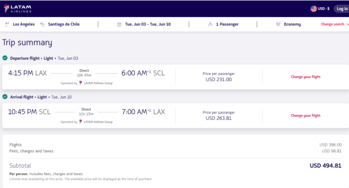Click the Subtotal USD 494.81 amount
The image size is (349, 188).
326,166
